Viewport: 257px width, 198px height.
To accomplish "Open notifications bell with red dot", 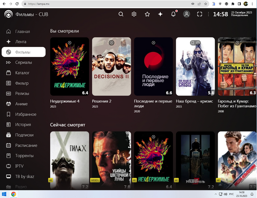I will [x=173, y=14].
